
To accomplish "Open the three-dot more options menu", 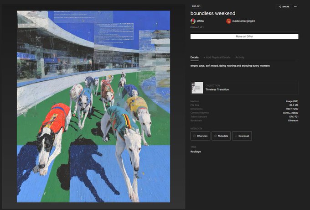I will coord(296,7).
